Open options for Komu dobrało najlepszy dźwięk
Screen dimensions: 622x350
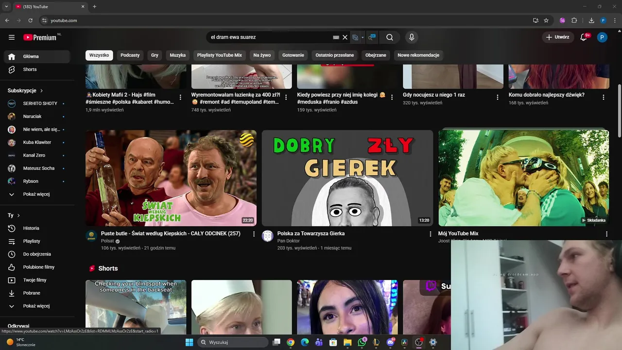tap(604, 97)
